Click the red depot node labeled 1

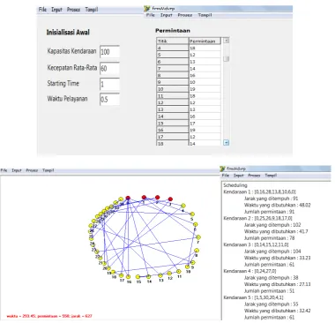point(144,197)
